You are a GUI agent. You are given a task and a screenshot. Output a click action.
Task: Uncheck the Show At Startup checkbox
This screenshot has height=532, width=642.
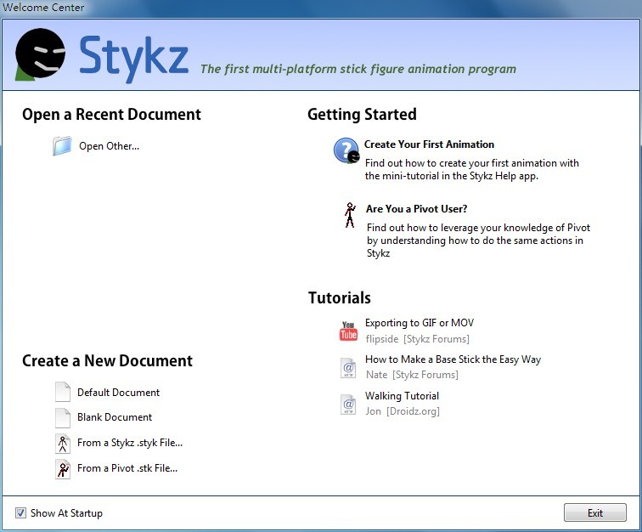point(20,513)
